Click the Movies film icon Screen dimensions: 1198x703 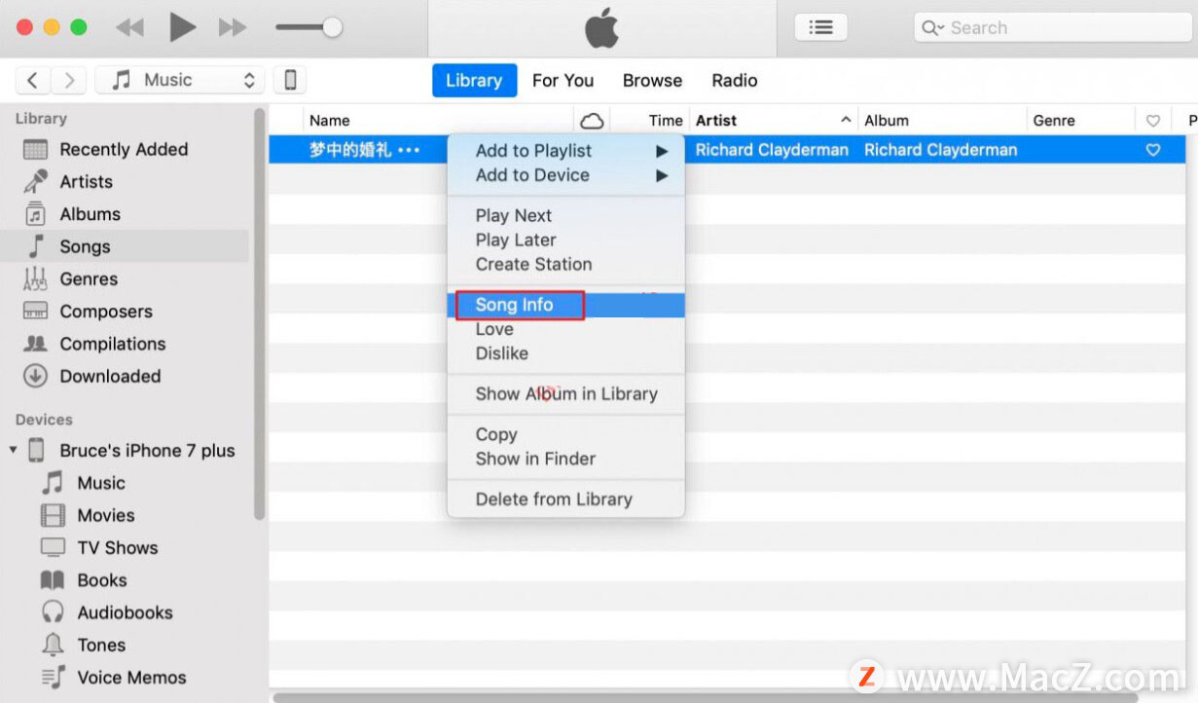[x=53, y=515]
